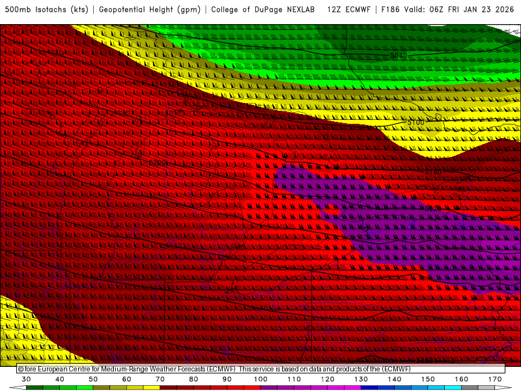The image size is (521, 391).
Task: Click the 140 value on the legend
Action: 395,379
